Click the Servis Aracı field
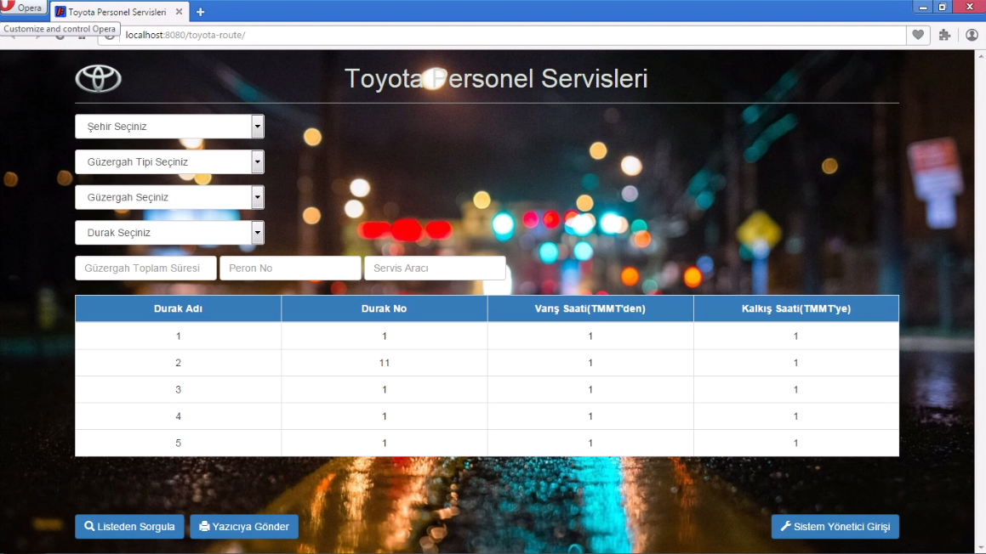 435,268
